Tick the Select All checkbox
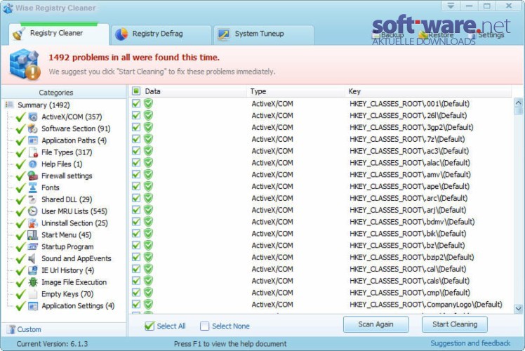The width and height of the screenshot is (525, 351). tap(149, 326)
